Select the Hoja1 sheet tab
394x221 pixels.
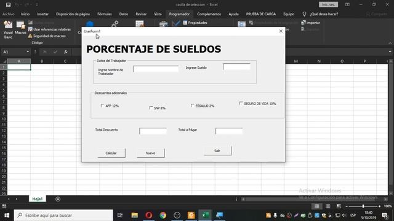tap(38, 199)
